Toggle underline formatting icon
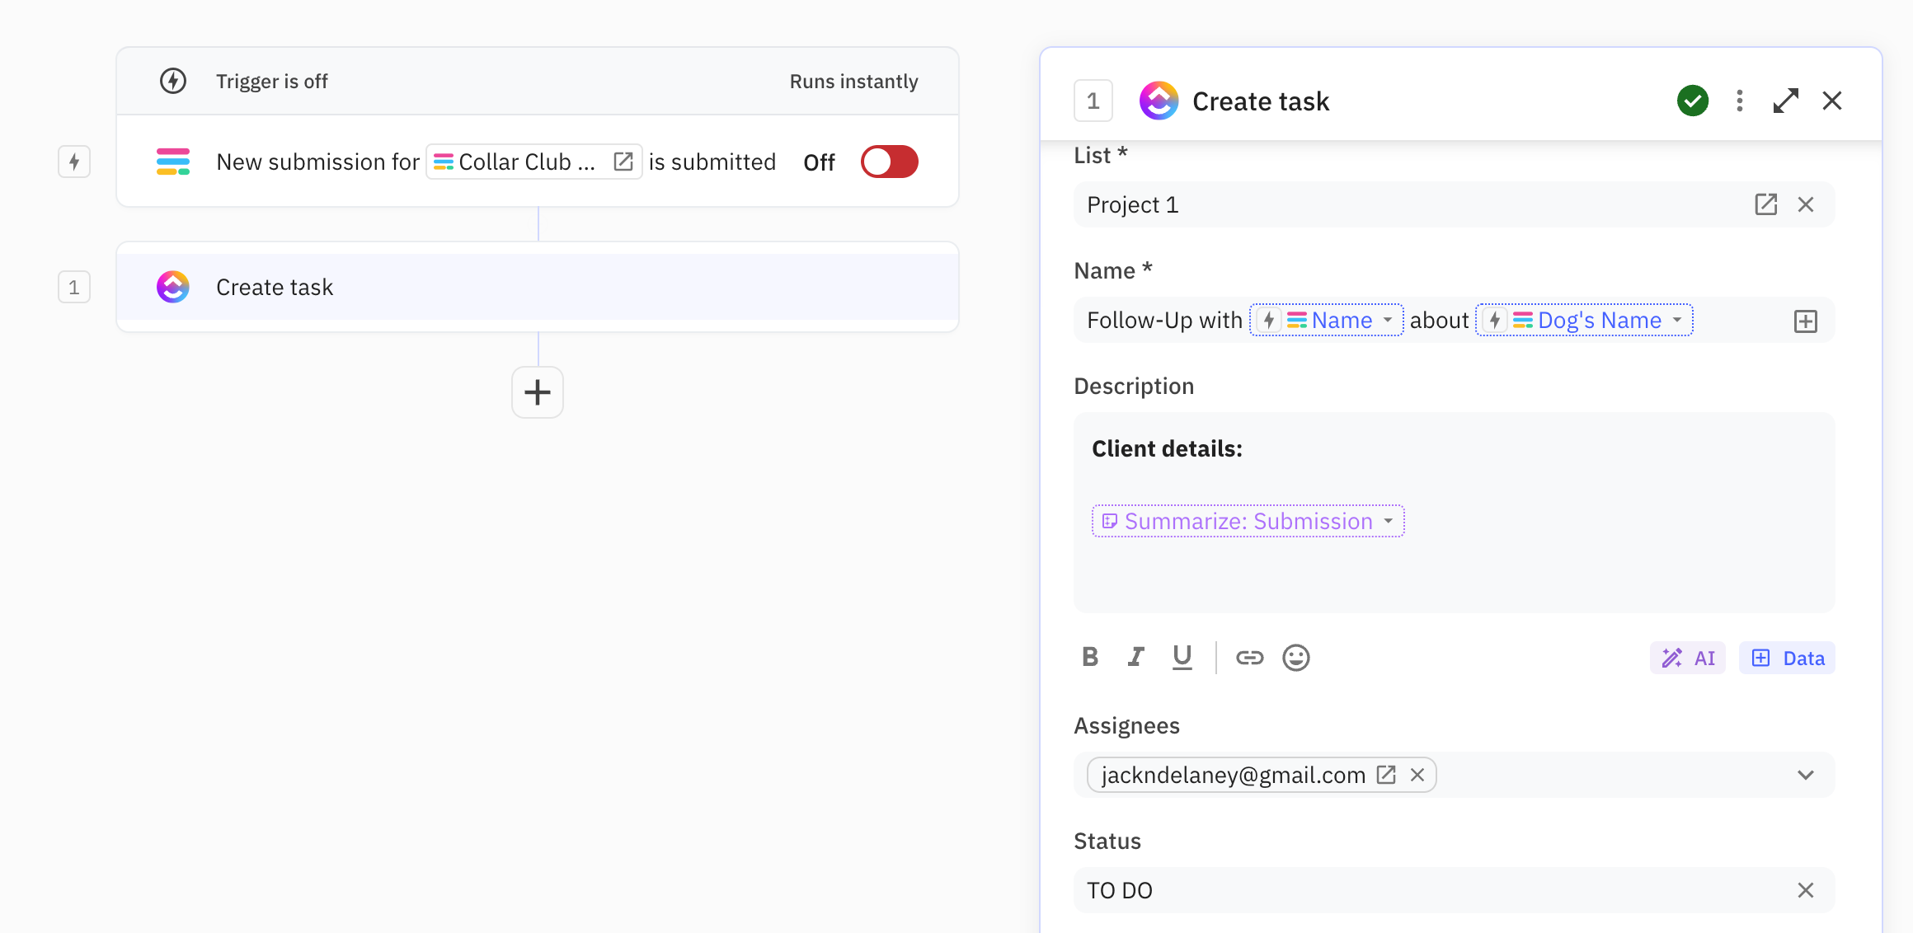Viewport: 1913px width, 933px height. click(1182, 657)
